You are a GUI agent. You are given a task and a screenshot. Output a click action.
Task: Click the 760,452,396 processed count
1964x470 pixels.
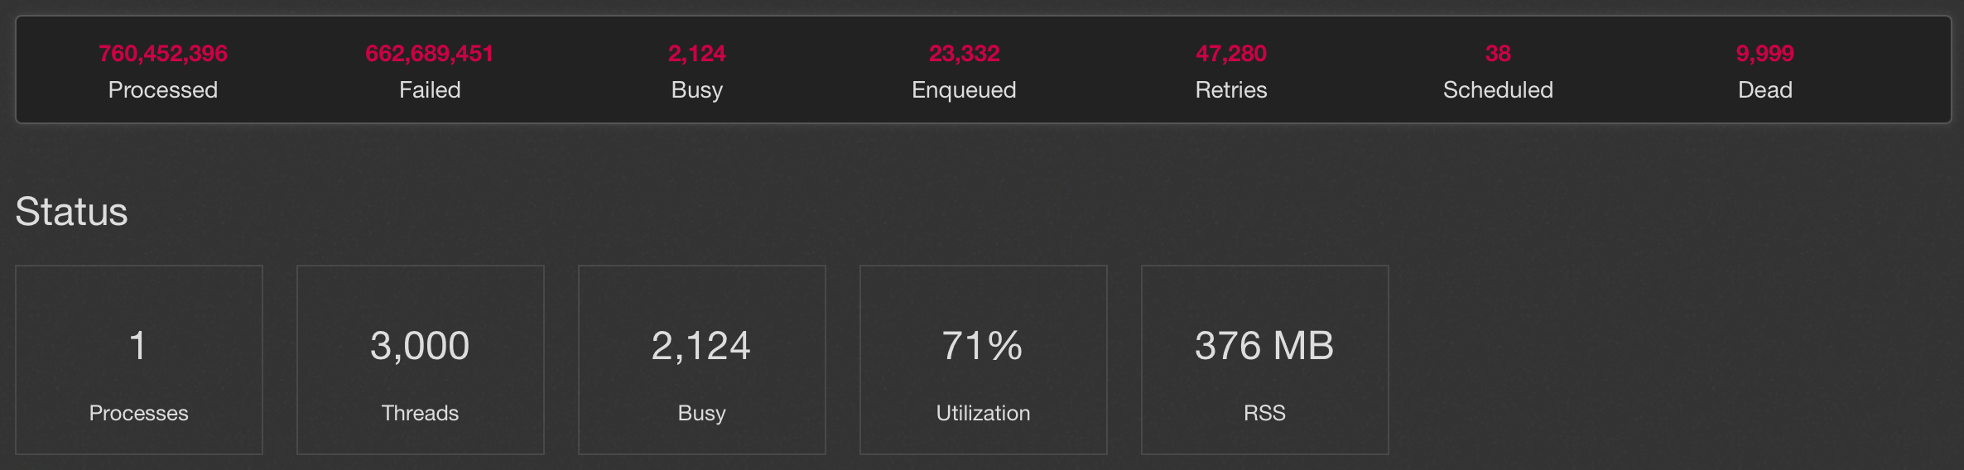click(163, 54)
